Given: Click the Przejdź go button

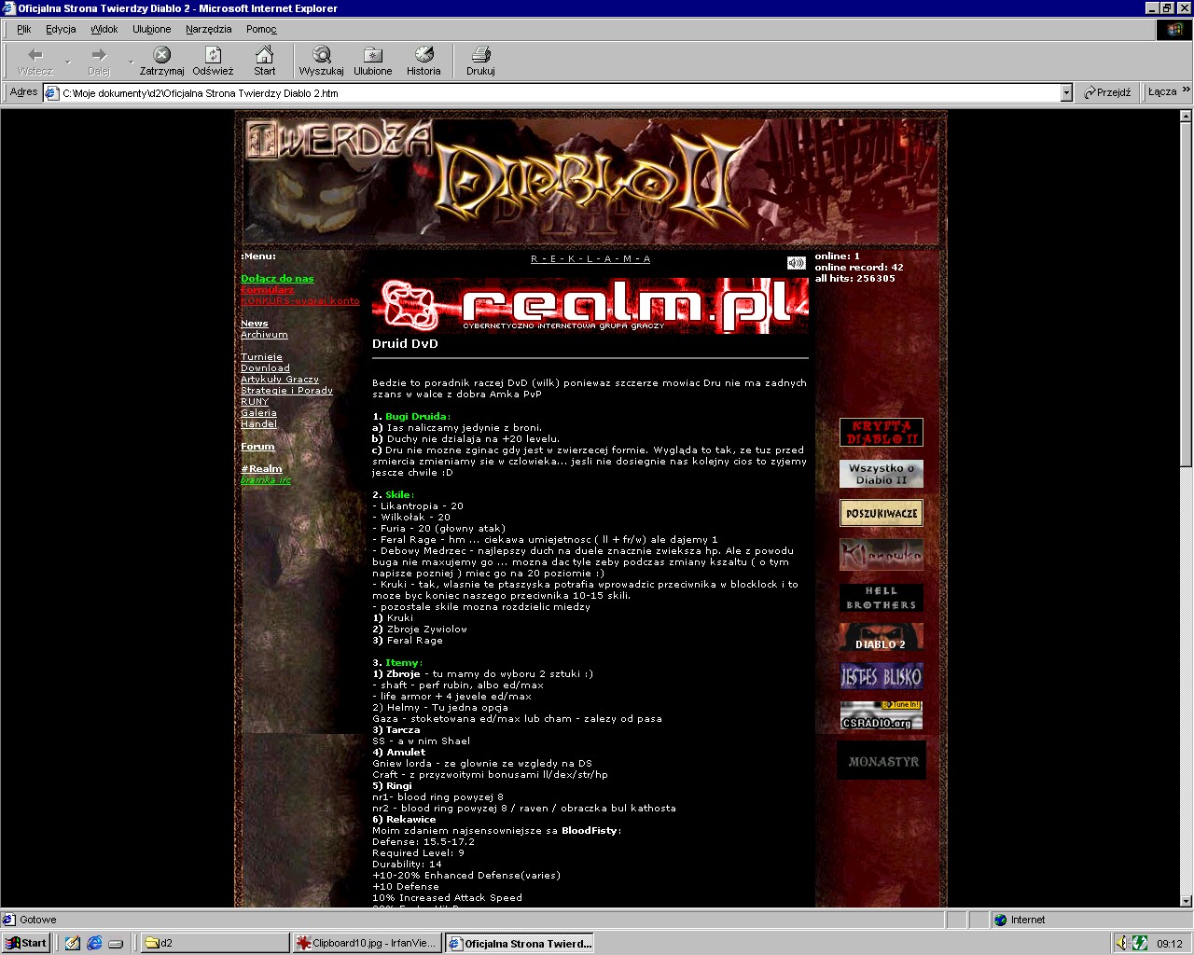Looking at the screenshot, I should point(1107,92).
